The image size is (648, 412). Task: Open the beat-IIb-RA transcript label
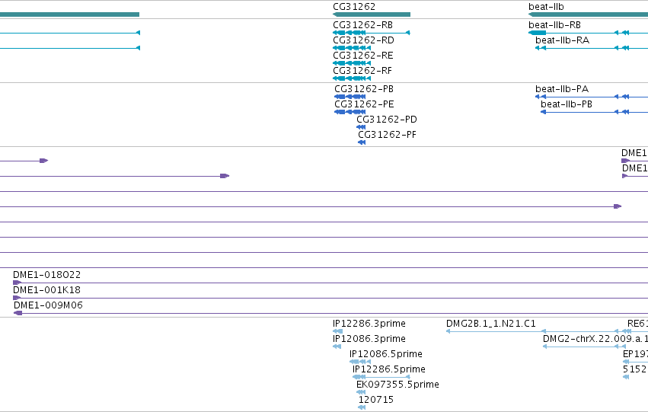pos(562,40)
